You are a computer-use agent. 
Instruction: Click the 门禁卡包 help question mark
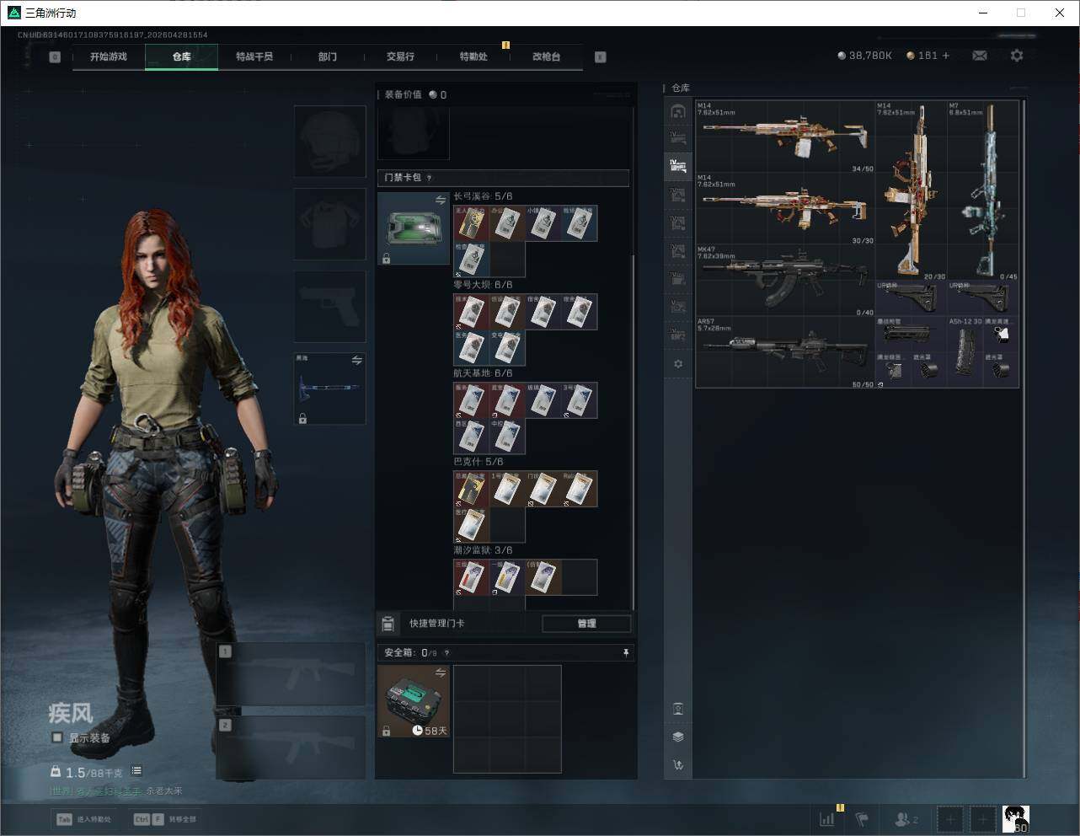tap(430, 178)
